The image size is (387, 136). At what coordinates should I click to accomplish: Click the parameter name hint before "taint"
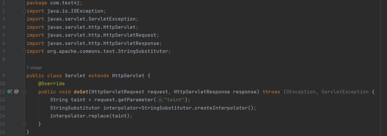click(160, 100)
